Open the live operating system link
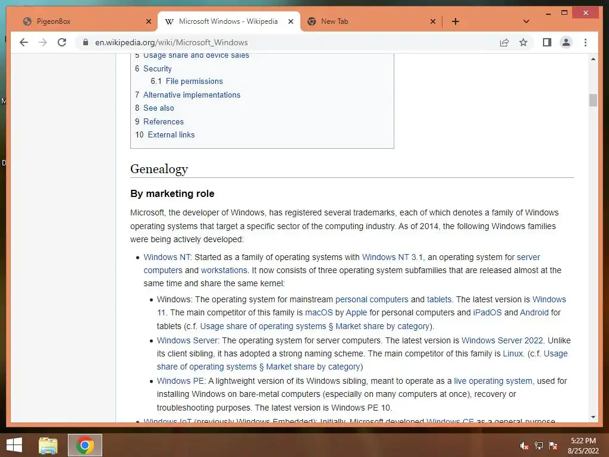The height and width of the screenshot is (457, 609). 493,381
